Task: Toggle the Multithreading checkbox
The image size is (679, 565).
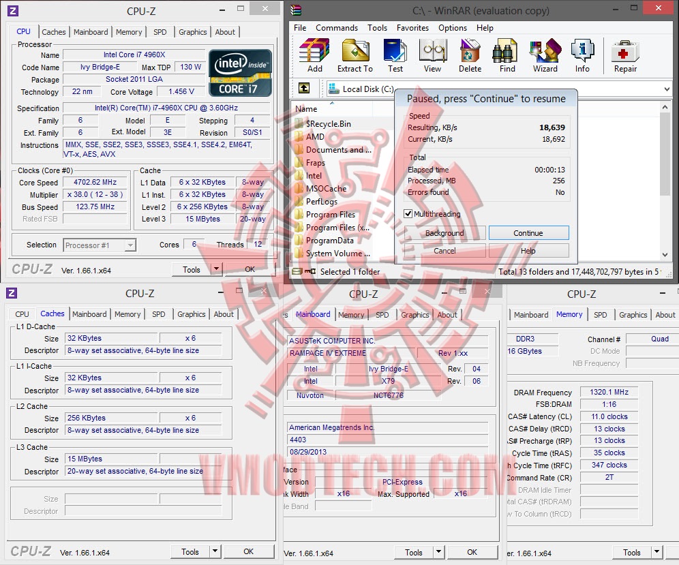Action: (408, 214)
